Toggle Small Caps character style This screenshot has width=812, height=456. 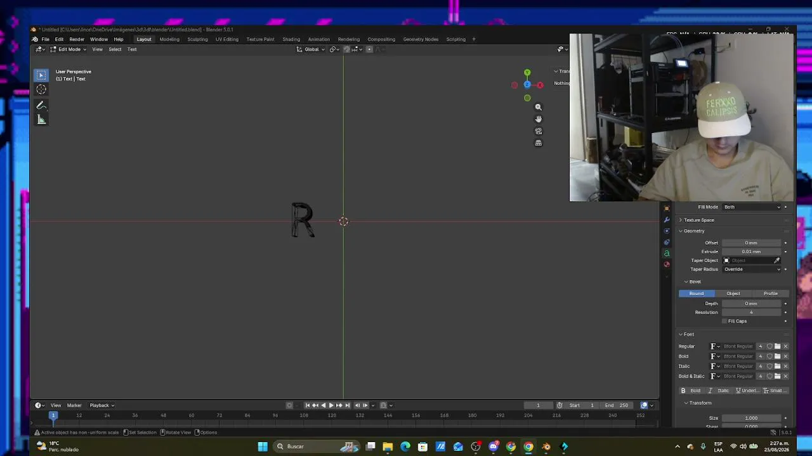[775, 391]
